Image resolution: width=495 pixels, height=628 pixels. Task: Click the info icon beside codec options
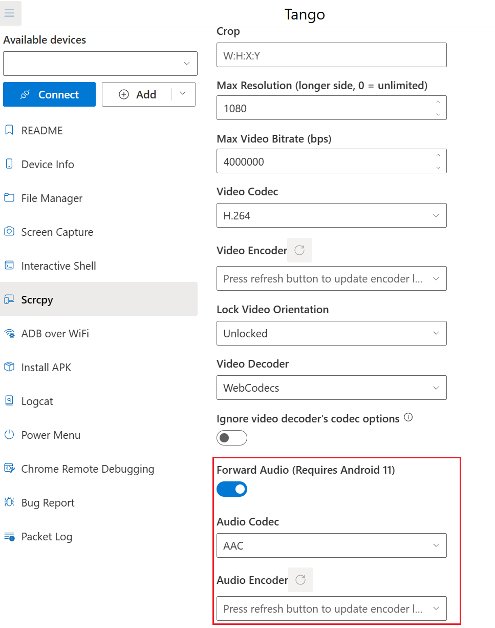(408, 418)
